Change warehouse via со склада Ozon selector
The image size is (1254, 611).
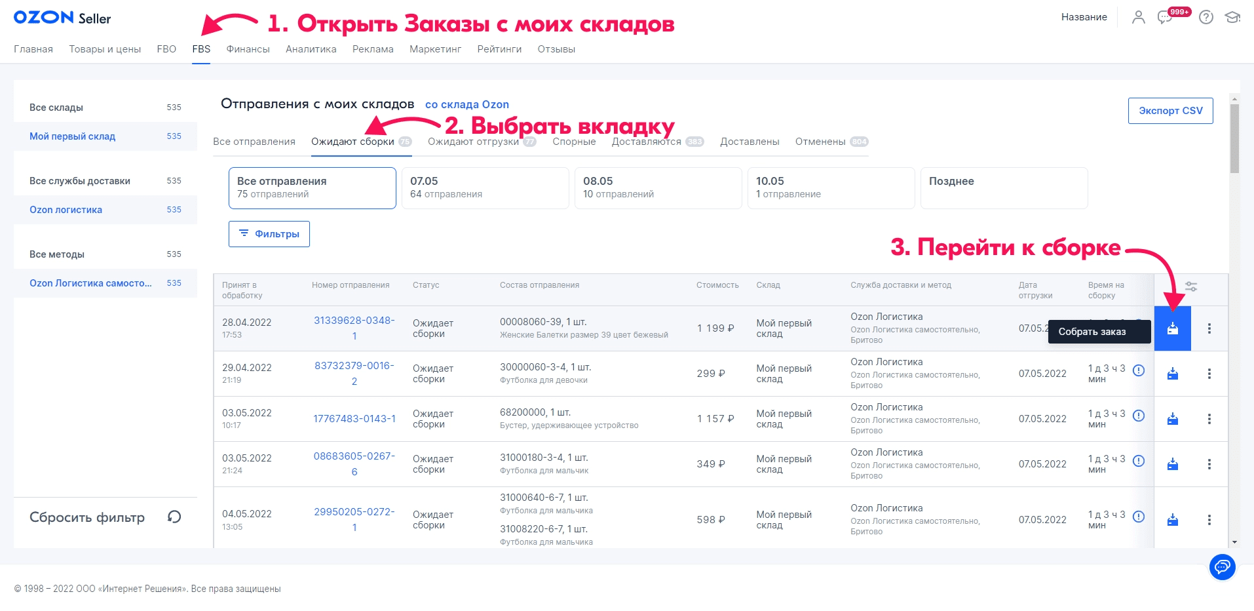467,104
